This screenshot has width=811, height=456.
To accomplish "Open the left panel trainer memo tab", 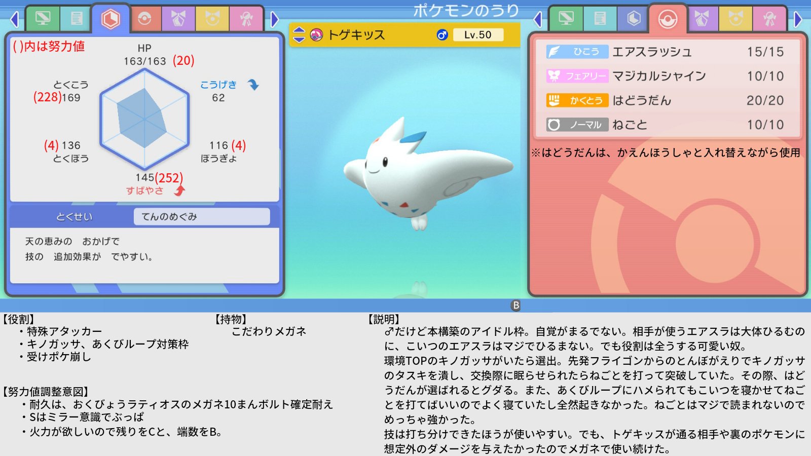I will [x=76, y=19].
